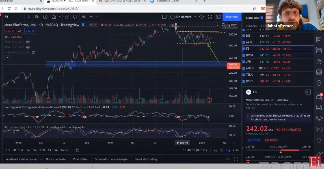Click the 242.18 buy price button
The image size is (324, 169).
[30, 31]
